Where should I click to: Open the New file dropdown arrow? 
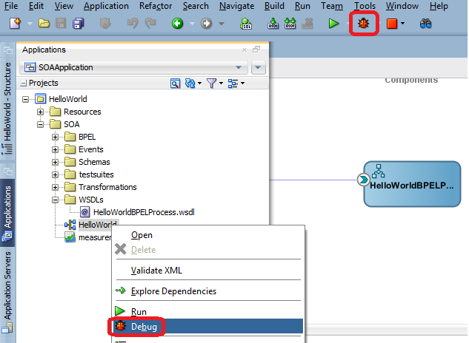[x=30, y=24]
